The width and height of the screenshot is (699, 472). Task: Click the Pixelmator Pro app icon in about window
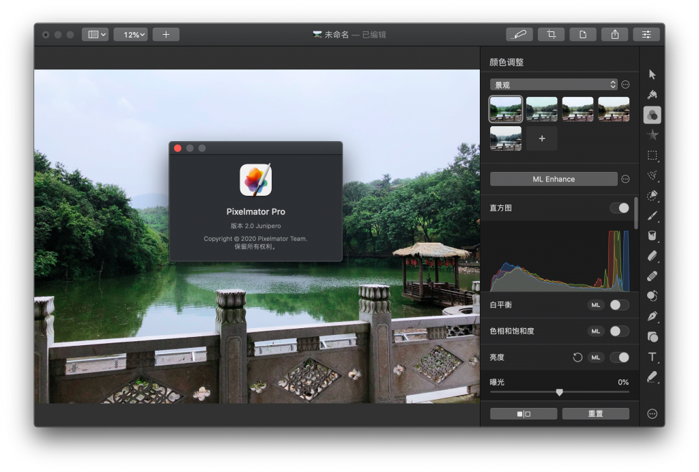(x=255, y=180)
